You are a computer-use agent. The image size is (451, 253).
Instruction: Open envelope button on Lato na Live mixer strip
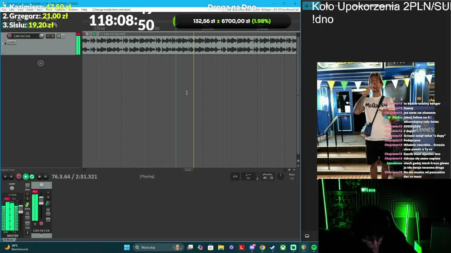coord(48,220)
